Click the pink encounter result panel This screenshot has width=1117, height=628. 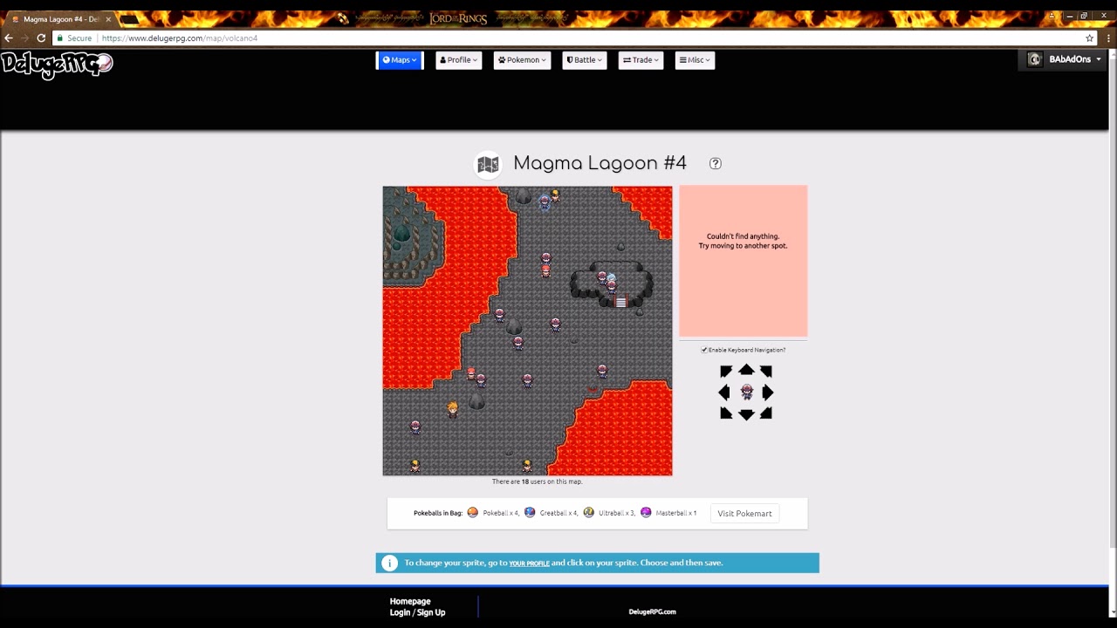tap(744, 261)
